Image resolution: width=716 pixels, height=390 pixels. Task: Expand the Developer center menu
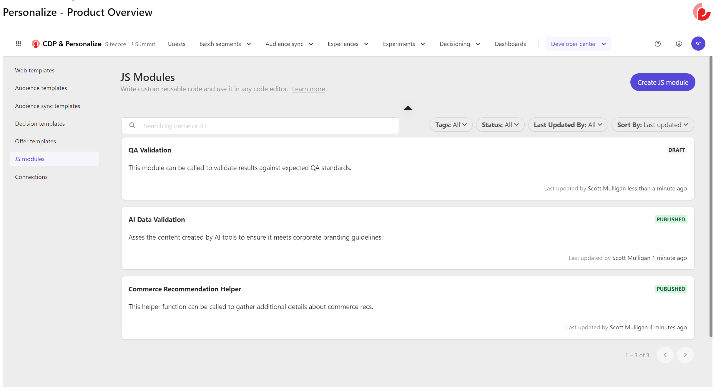click(x=578, y=44)
